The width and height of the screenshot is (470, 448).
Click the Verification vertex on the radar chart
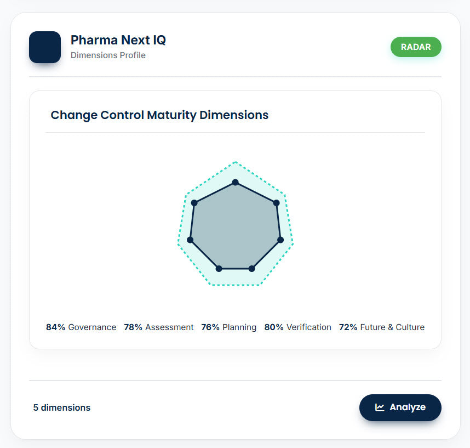[251, 269]
